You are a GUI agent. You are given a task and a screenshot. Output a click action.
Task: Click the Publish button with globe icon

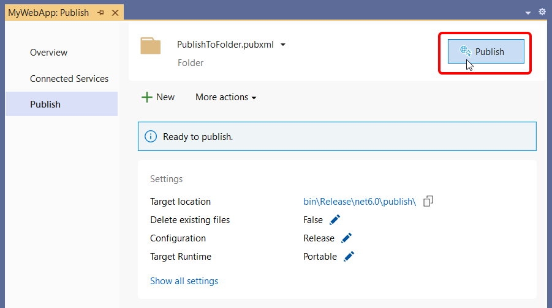click(486, 51)
